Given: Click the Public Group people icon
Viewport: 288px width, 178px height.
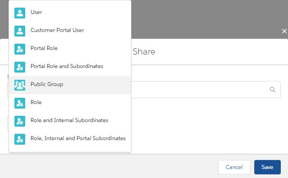Looking at the screenshot, I should point(20,85).
